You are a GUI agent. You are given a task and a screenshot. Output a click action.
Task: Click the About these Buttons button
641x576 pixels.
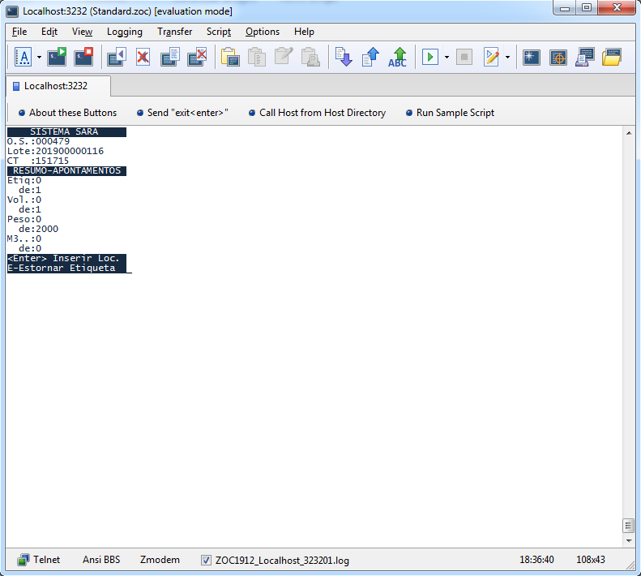coord(68,113)
